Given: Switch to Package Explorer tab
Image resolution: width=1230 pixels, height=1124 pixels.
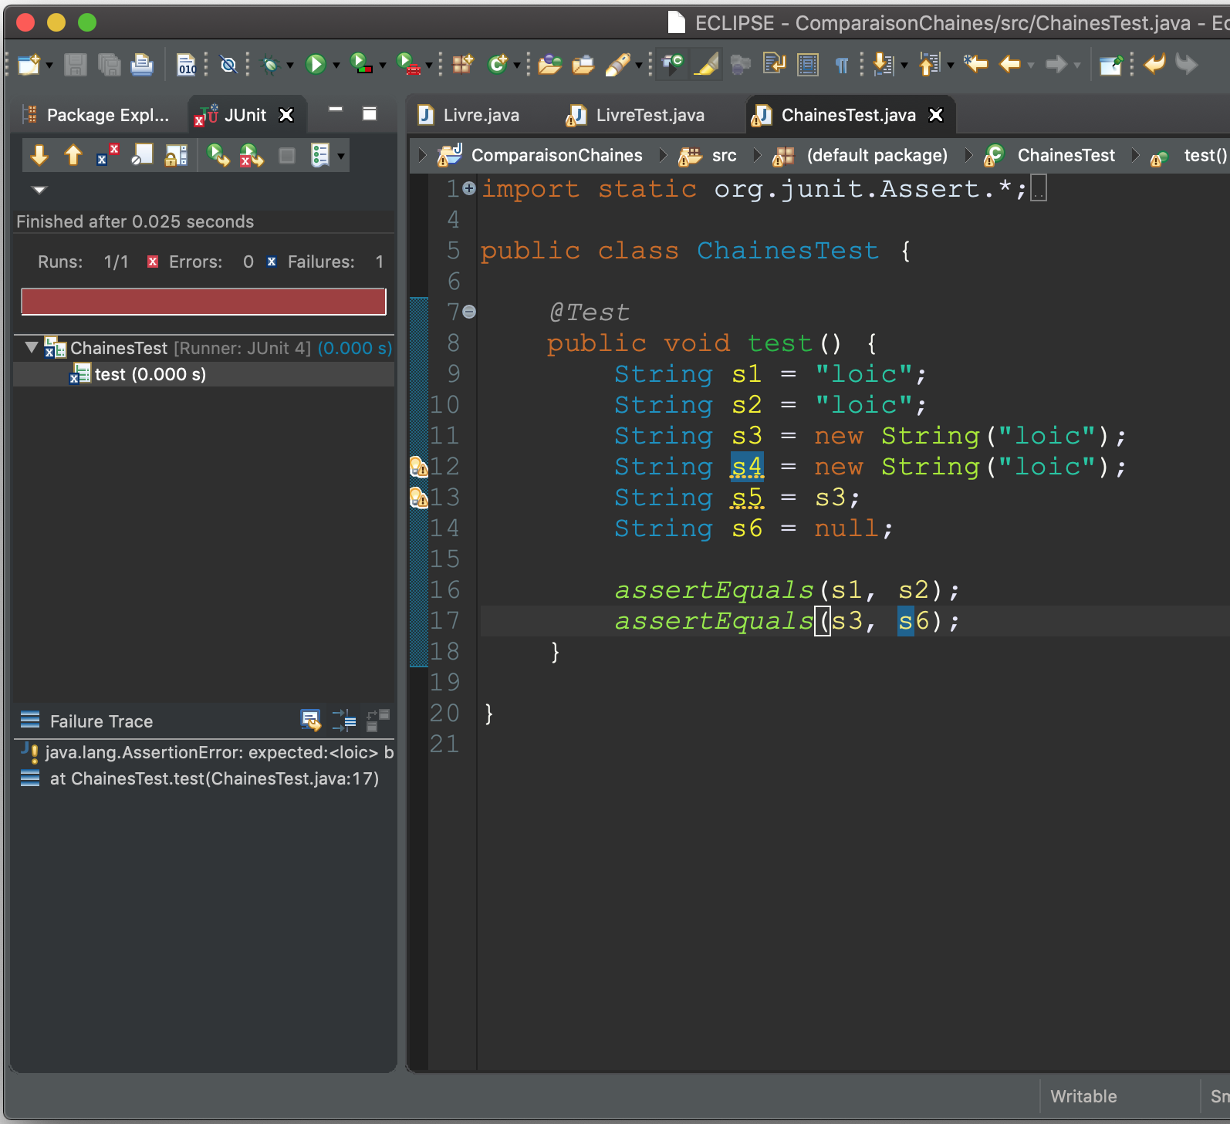Looking at the screenshot, I should point(96,115).
